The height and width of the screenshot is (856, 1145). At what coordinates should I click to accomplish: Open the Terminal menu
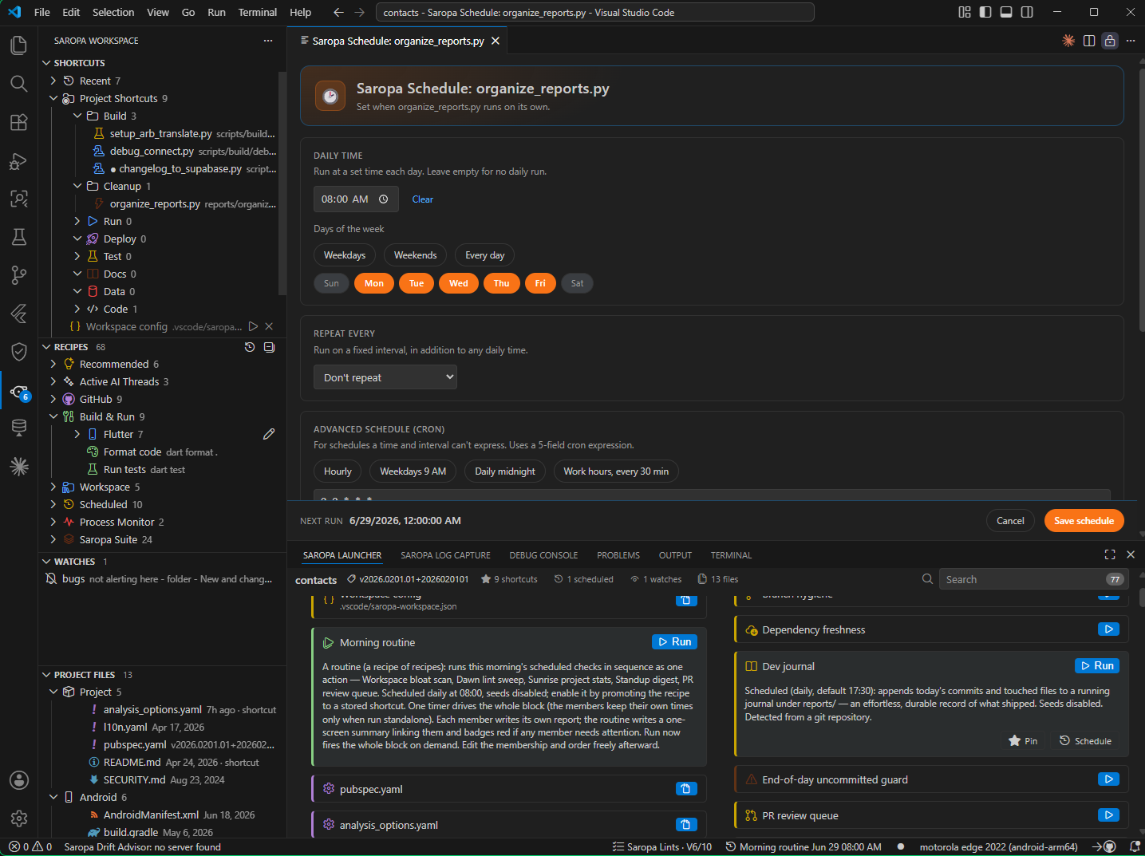(258, 12)
